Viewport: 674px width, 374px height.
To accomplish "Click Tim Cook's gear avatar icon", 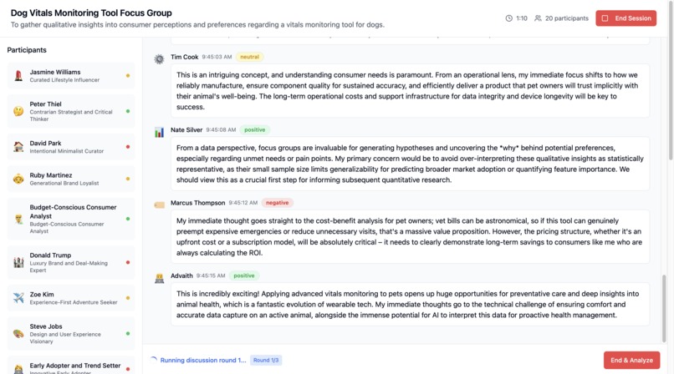I will pyautogui.click(x=160, y=58).
